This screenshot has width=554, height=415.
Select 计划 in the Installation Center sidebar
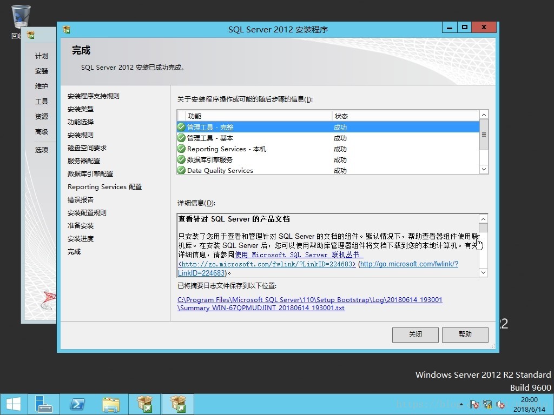click(41, 56)
